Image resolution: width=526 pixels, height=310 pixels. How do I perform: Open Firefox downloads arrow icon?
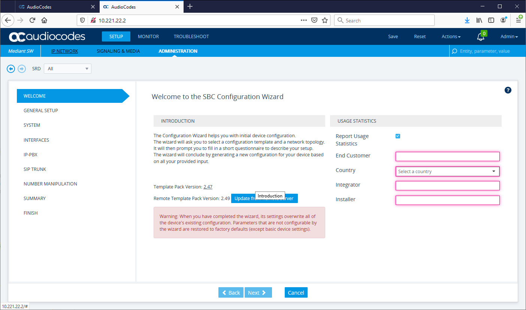467,21
